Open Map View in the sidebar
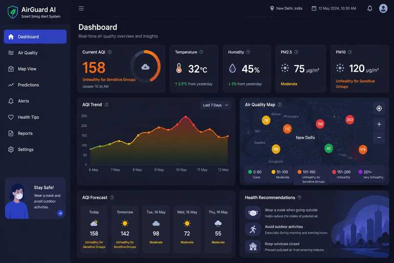 [x=35, y=69]
